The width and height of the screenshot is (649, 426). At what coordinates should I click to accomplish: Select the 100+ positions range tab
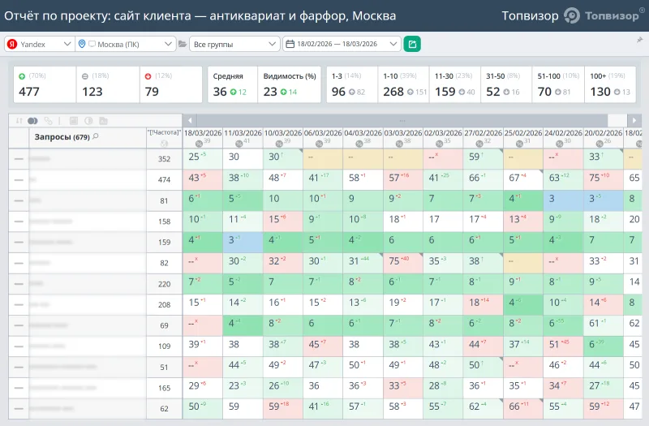(x=610, y=84)
